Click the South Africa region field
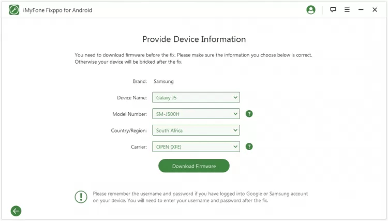The width and height of the screenshot is (388, 221). click(x=191, y=130)
